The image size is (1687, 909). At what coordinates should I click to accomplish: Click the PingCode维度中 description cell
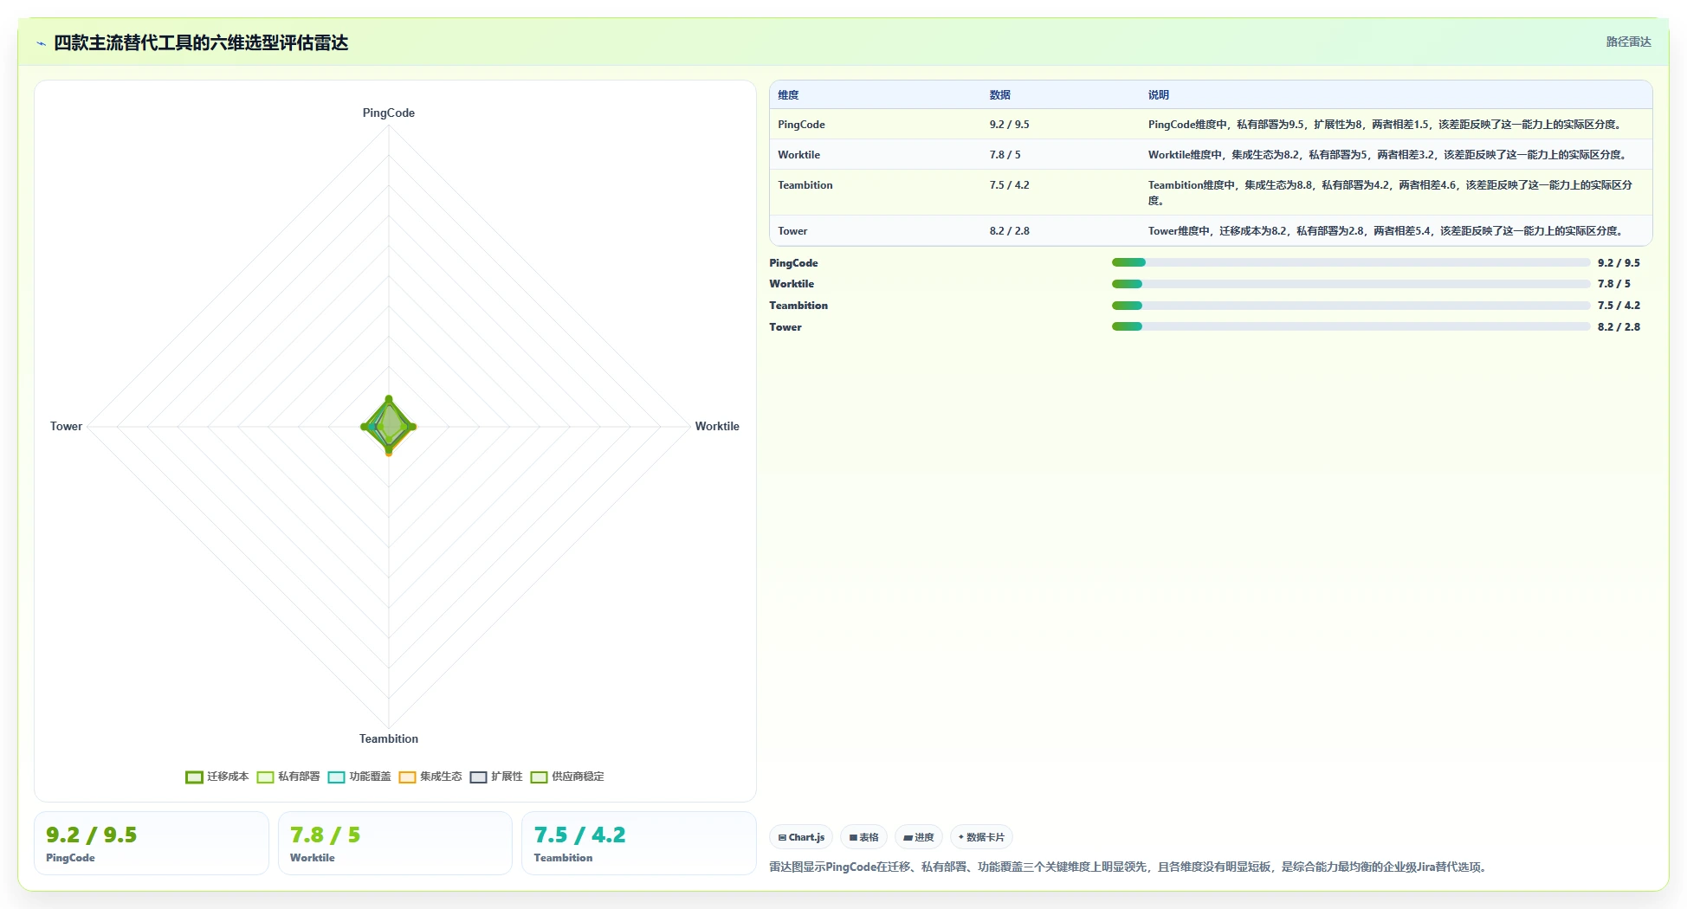tap(1386, 125)
